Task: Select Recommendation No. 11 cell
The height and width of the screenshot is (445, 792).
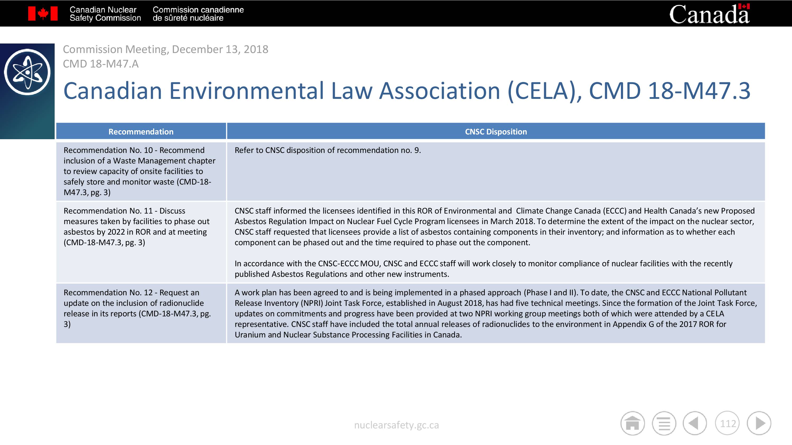Action: (141, 242)
